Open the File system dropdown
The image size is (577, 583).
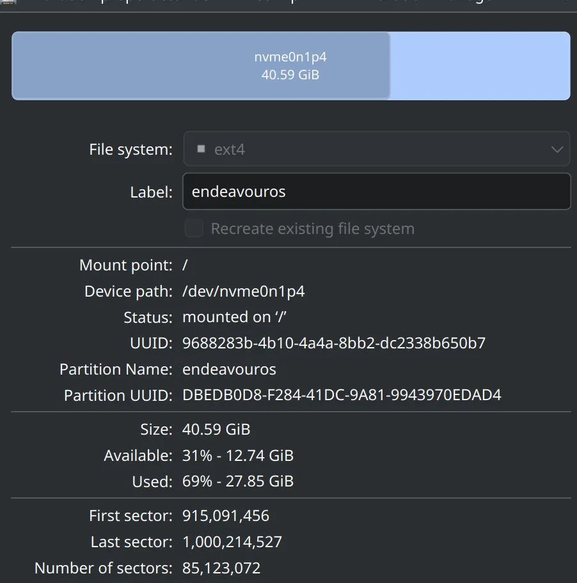click(376, 149)
